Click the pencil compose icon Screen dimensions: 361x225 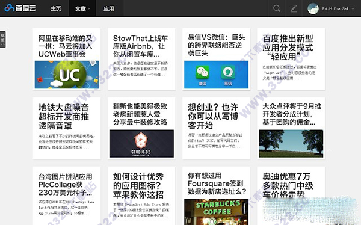[x=294, y=9]
